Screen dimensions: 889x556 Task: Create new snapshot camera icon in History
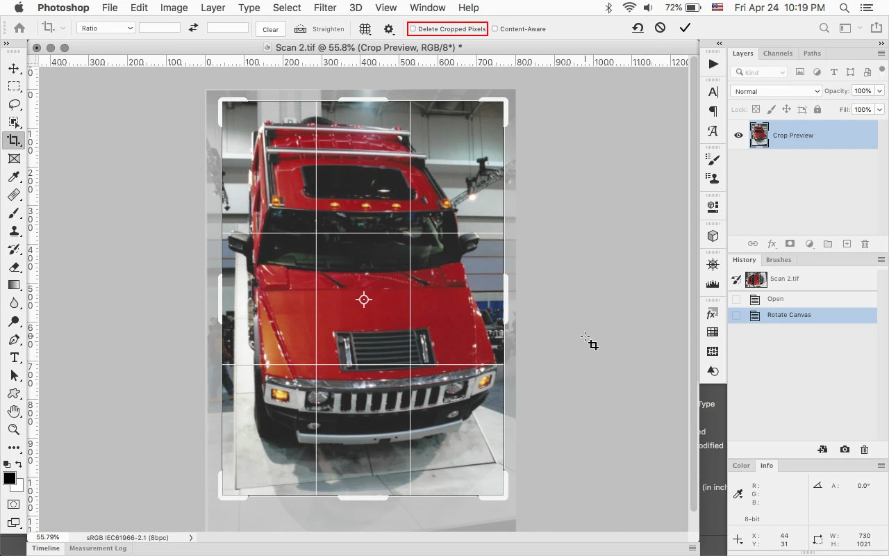845,450
